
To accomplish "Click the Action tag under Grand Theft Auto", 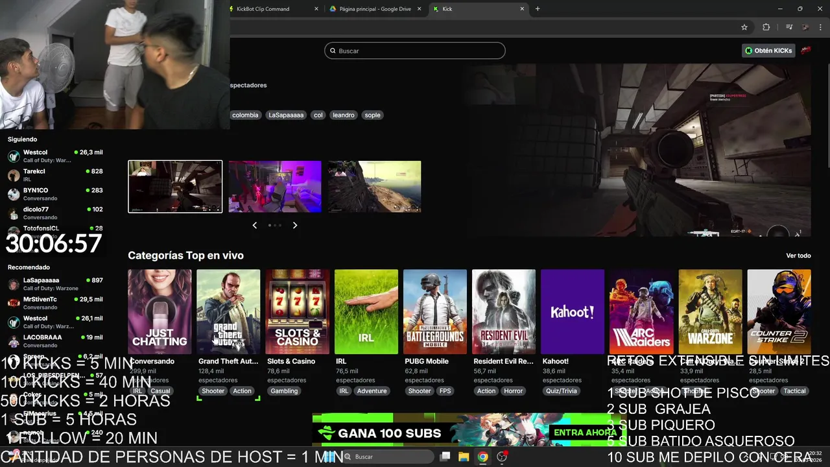I will click(242, 391).
